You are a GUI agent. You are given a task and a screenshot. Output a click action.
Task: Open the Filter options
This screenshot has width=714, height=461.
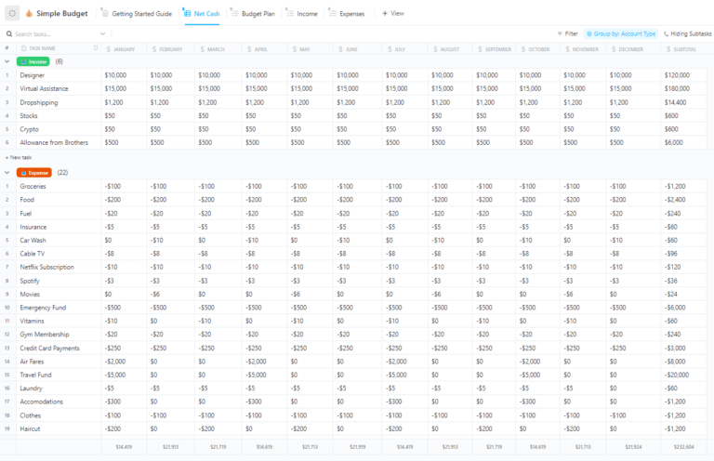click(567, 33)
